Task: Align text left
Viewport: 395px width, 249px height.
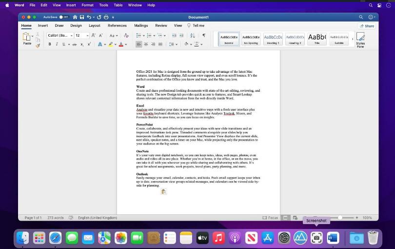Action: [138, 44]
